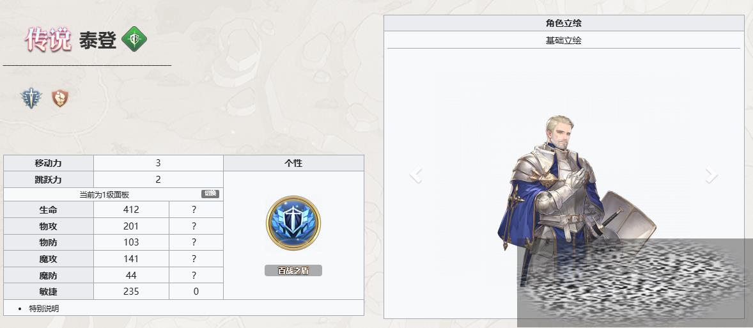
Task: Click the 角色立绘 section header
Action: [564, 23]
